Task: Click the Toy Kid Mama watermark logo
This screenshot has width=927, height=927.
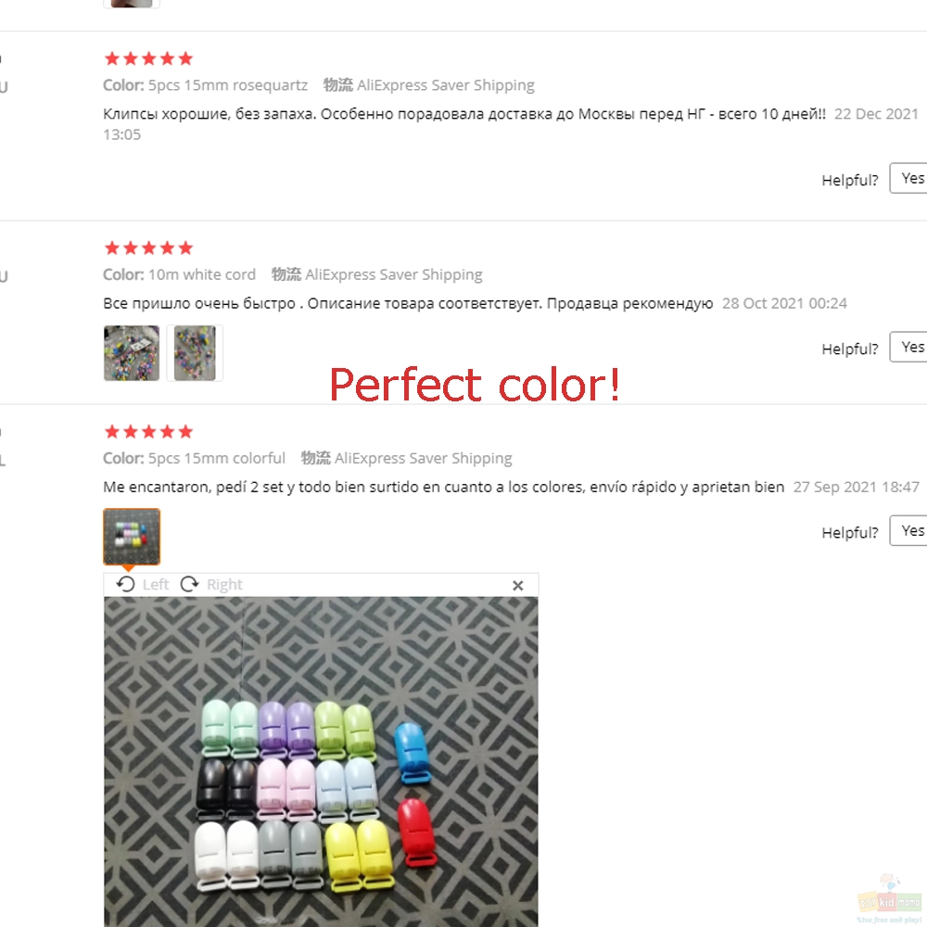Action: pos(891,900)
